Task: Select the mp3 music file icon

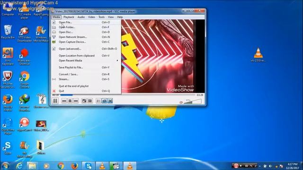Action: pos(41,101)
